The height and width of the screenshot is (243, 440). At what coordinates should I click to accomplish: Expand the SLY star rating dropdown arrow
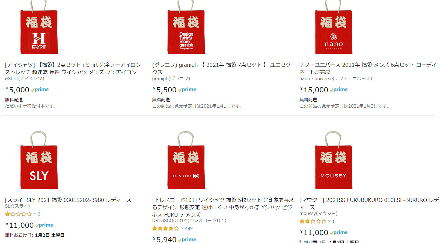[35, 214]
